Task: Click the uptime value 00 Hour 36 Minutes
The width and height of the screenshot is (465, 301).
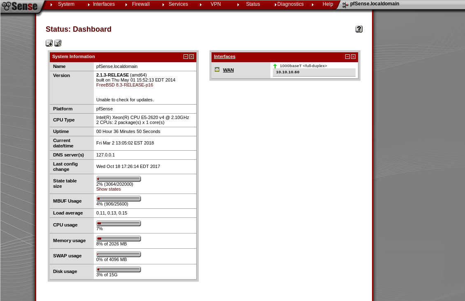Action: [x=128, y=131]
